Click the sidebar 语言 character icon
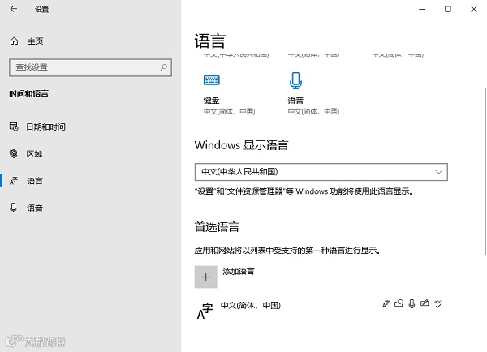This screenshot has height=352, width=487. (x=14, y=180)
